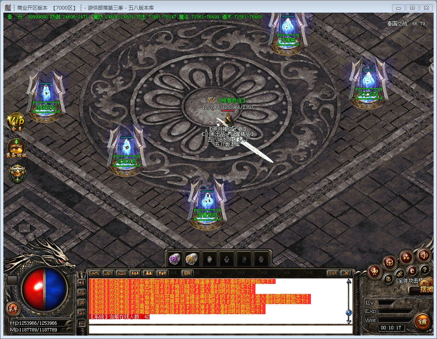Open the character warrior icon in round menu
The image size is (437, 339).
point(374,271)
